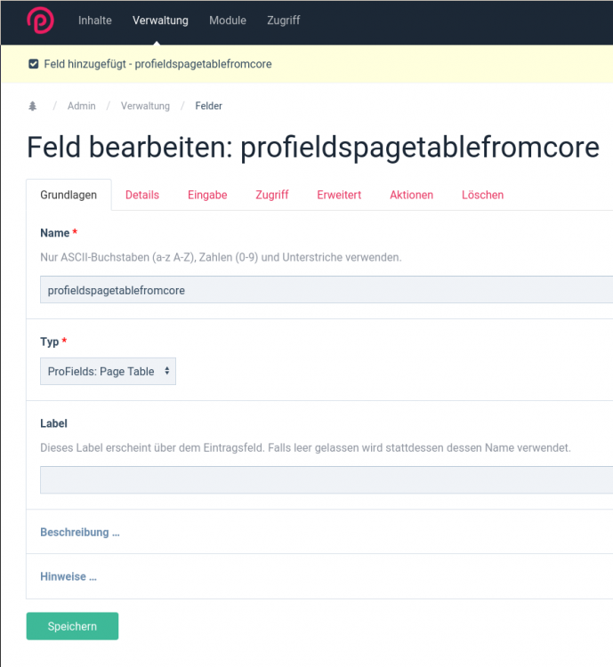Open the Inhalte menu

pyautogui.click(x=95, y=20)
